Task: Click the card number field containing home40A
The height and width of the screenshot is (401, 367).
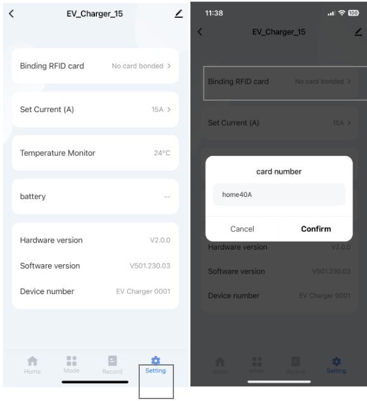Action: tap(279, 194)
